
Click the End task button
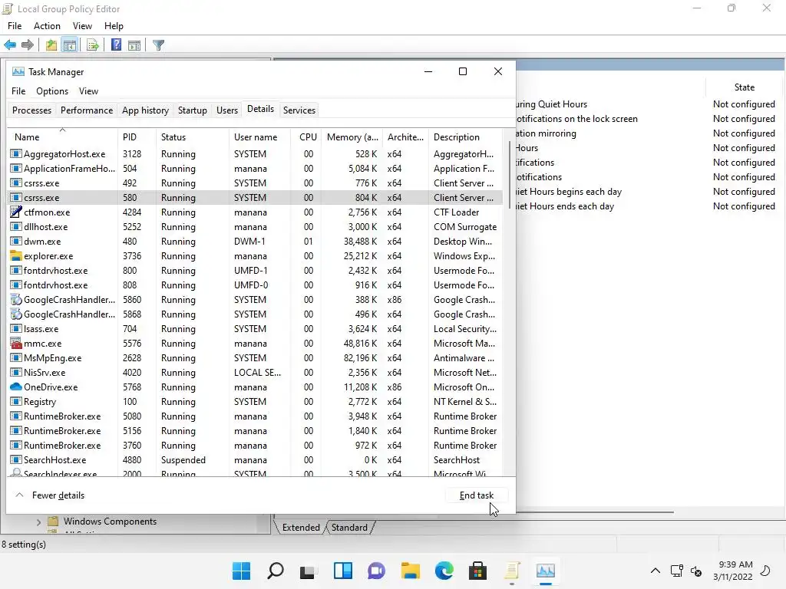(x=477, y=495)
